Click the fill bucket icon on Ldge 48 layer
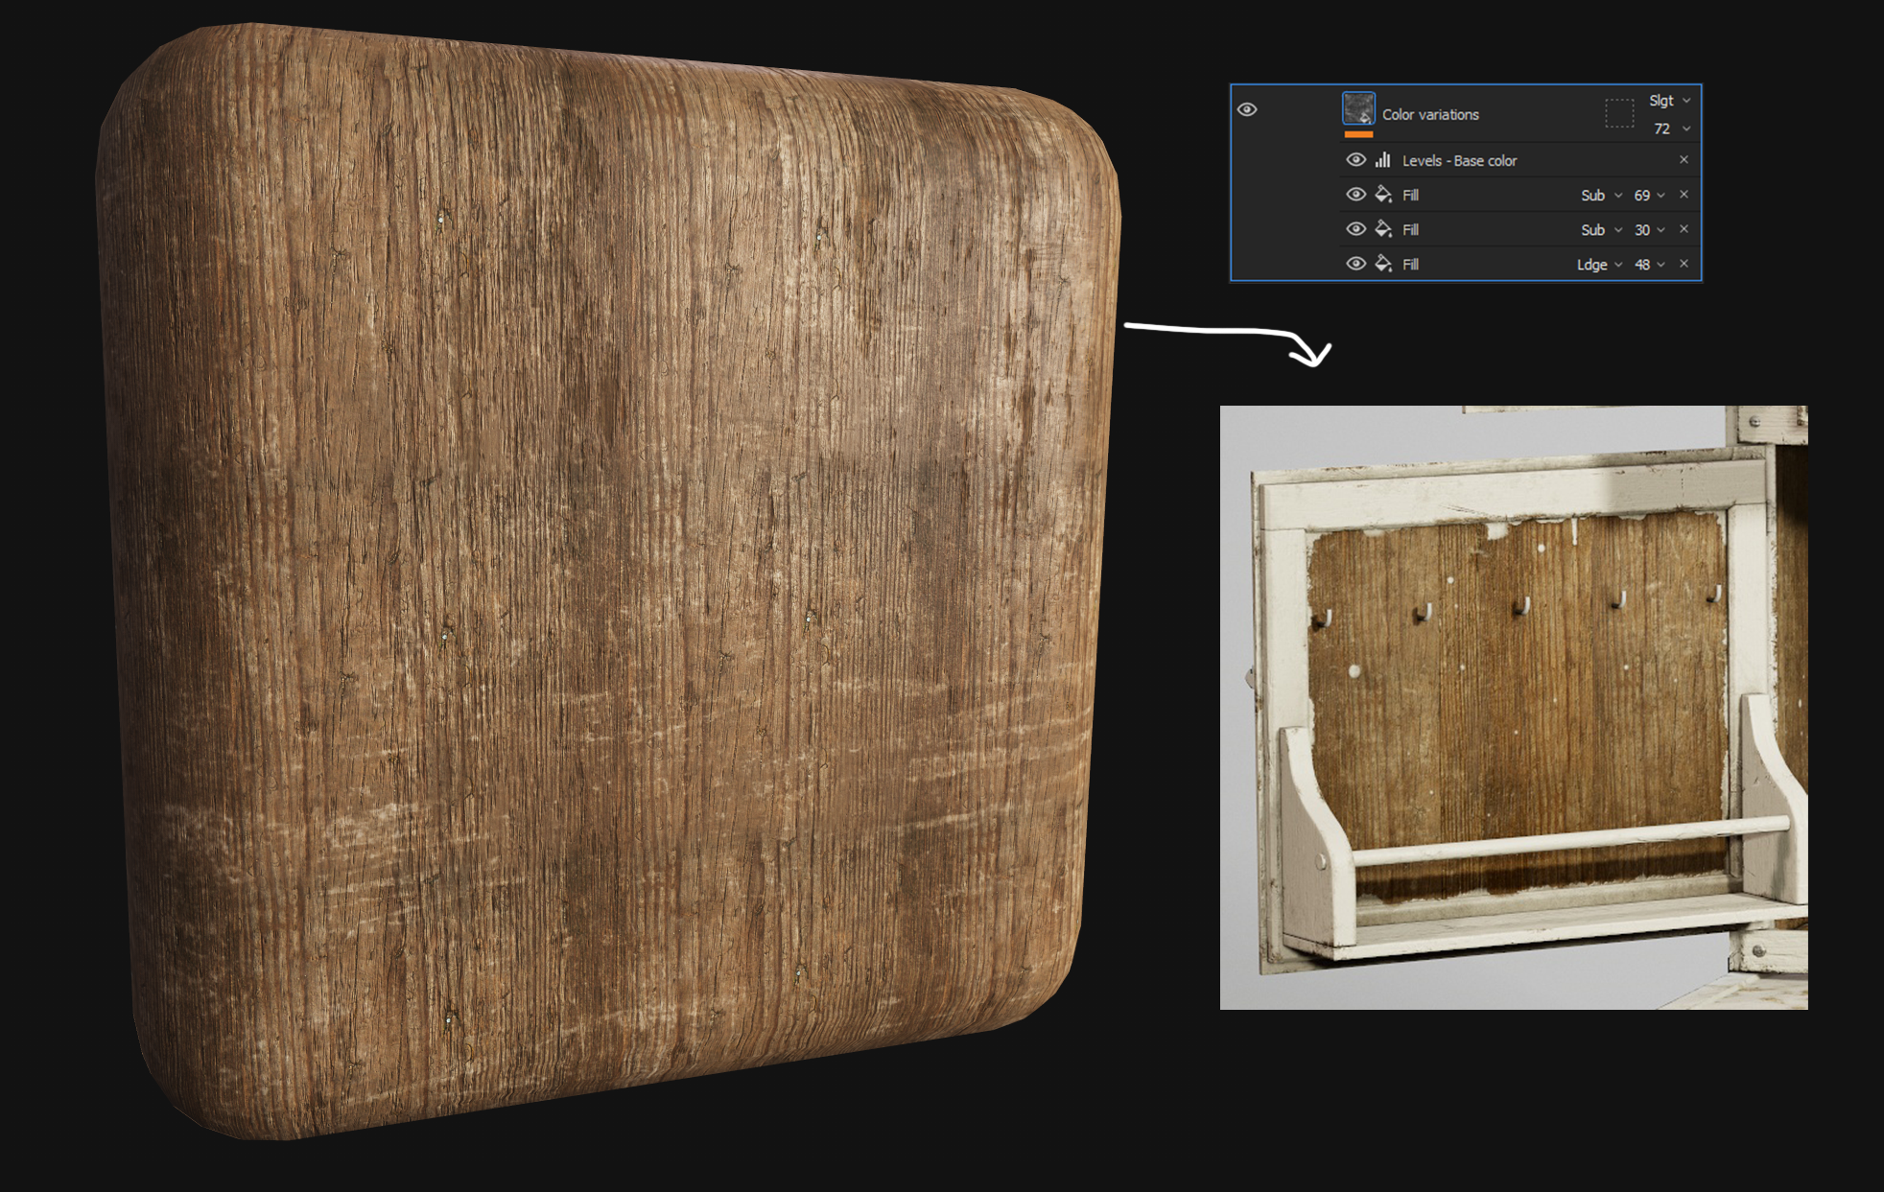This screenshot has width=1884, height=1192. (x=1382, y=265)
